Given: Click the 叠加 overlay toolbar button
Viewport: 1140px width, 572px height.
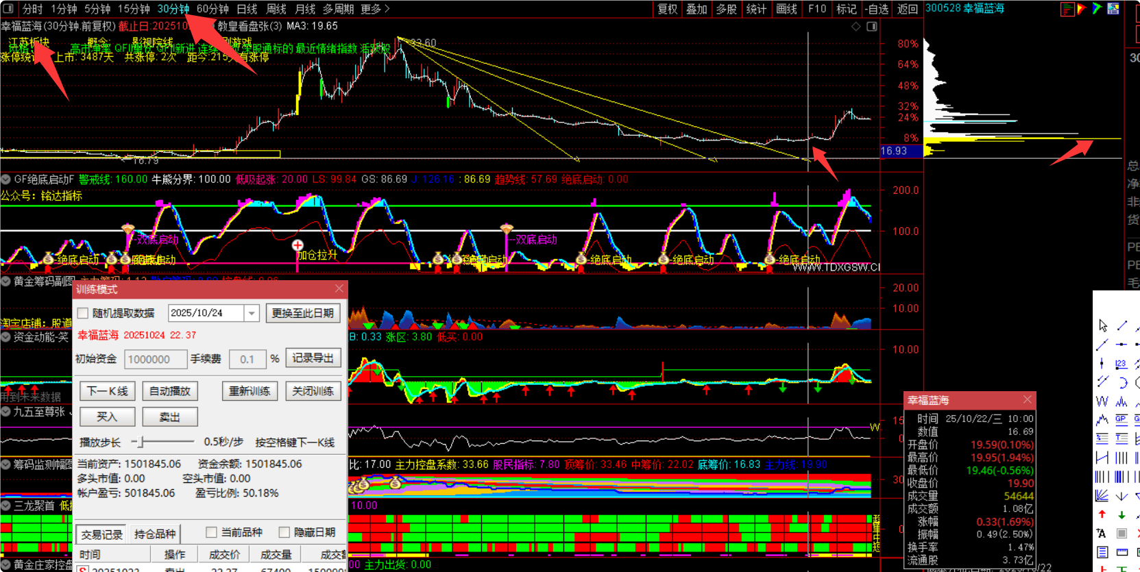Looking at the screenshot, I should coord(696,9).
